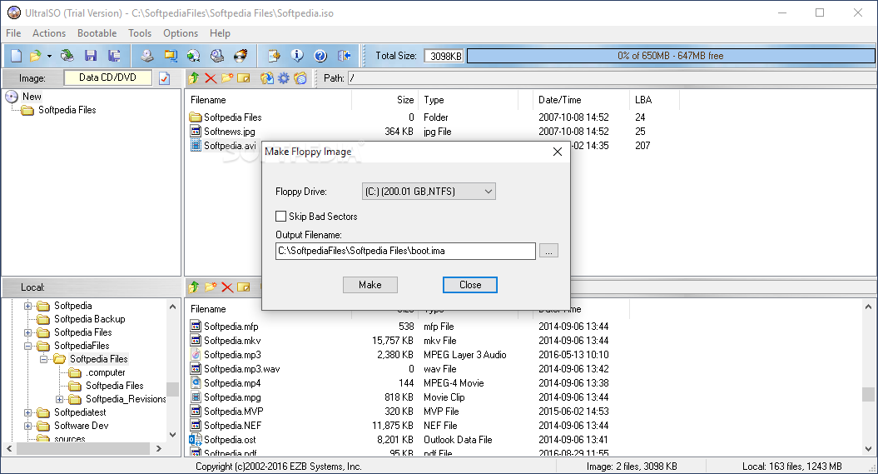Close Make Floppy Image dialog with X
Screen dimensions: 878x474
pyautogui.click(x=557, y=152)
